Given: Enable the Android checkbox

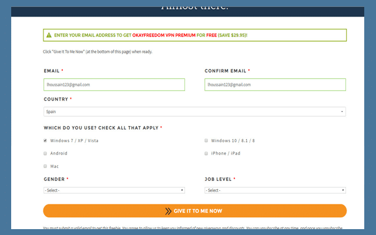Looking at the screenshot, I should [45, 153].
